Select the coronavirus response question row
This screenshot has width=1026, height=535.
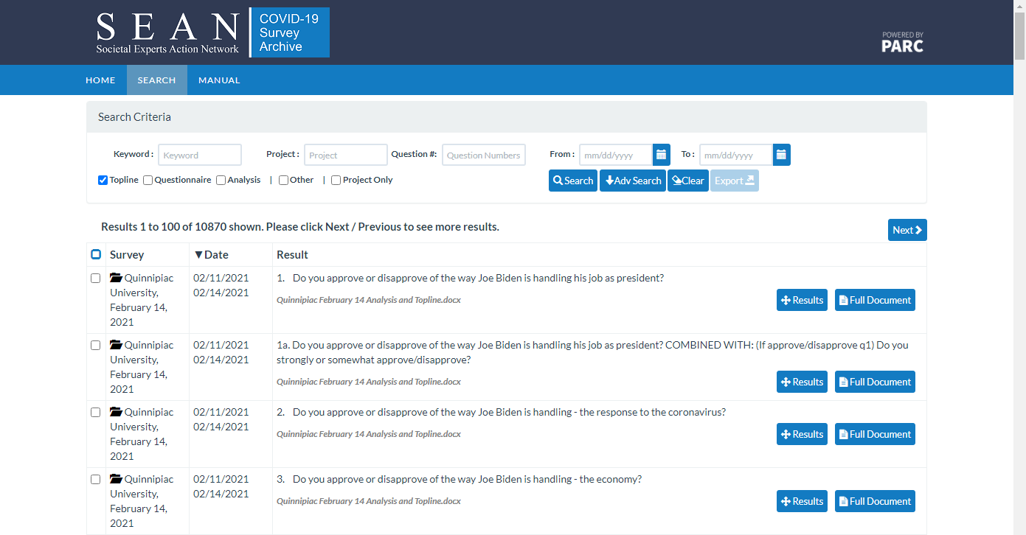coord(95,413)
